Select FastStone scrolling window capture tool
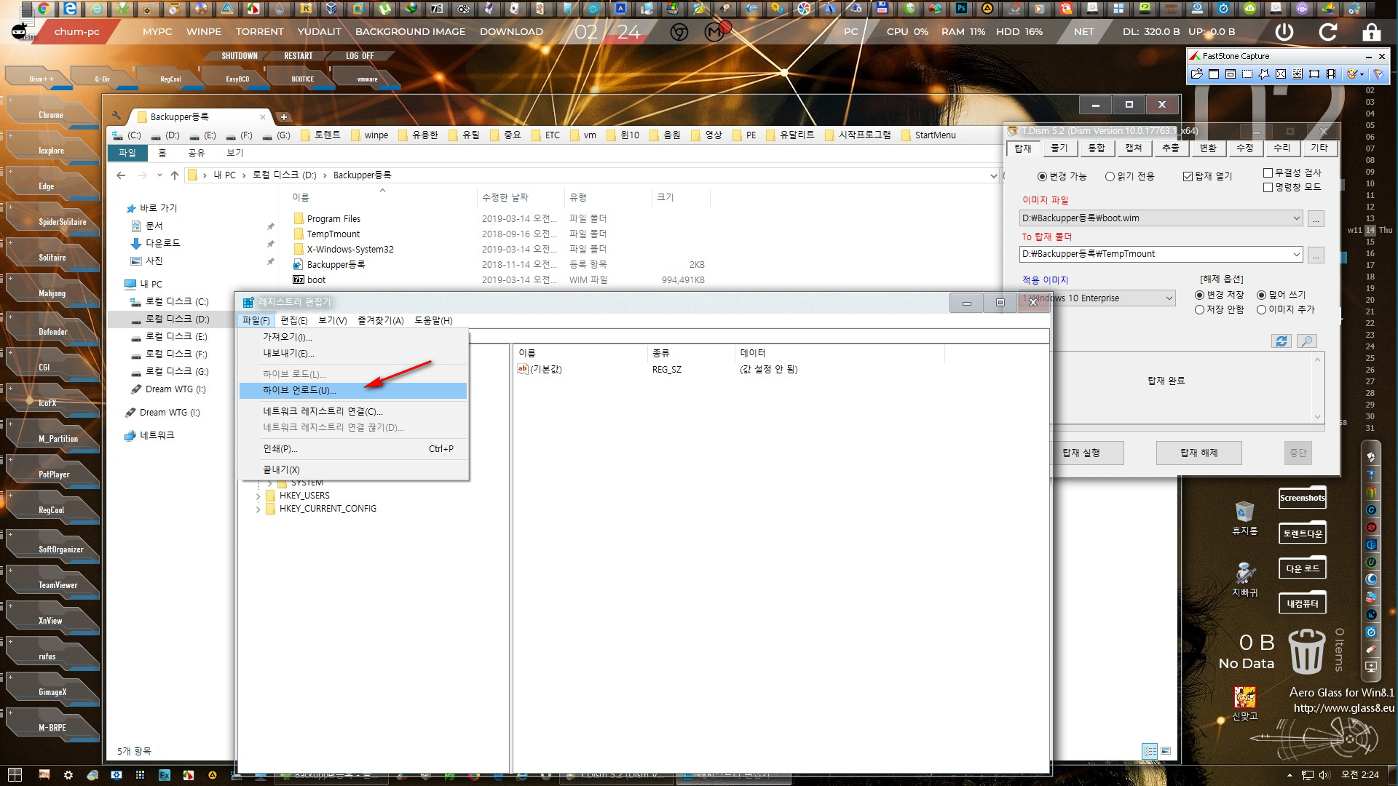The height and width of the screenshot is (786, 1398). tap(1298, 74)
